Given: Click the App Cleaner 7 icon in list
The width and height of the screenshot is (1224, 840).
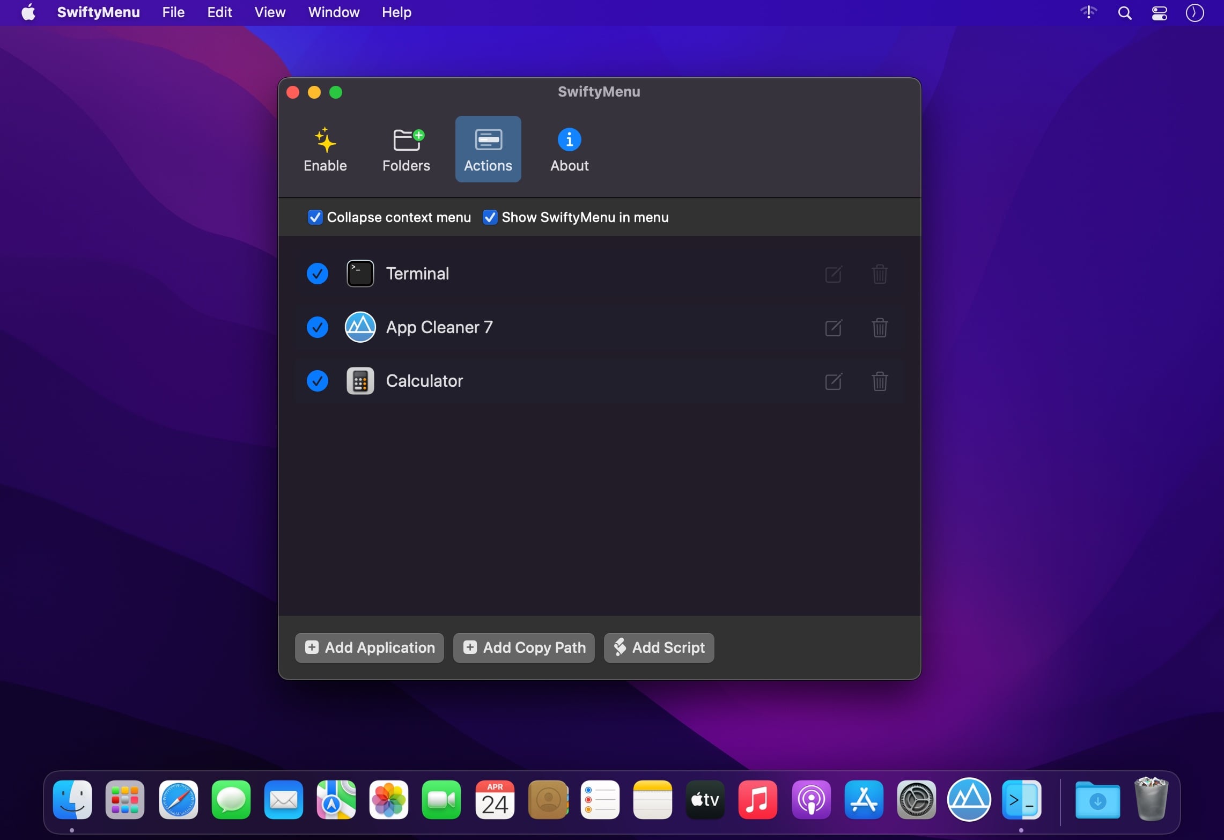Looking at the screenshot, I should click(x=360, y=327).
